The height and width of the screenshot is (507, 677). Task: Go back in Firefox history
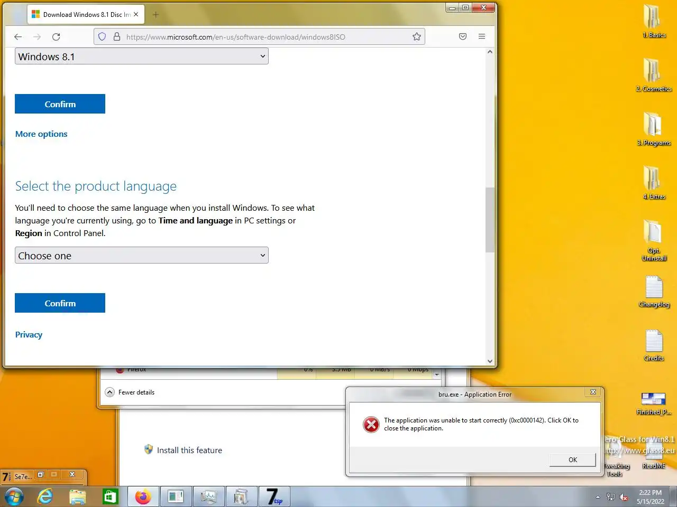[x=18, y=37]
